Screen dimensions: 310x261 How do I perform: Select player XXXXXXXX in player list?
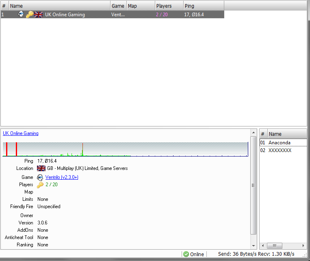pyautogui.click(x=283, y=150)
